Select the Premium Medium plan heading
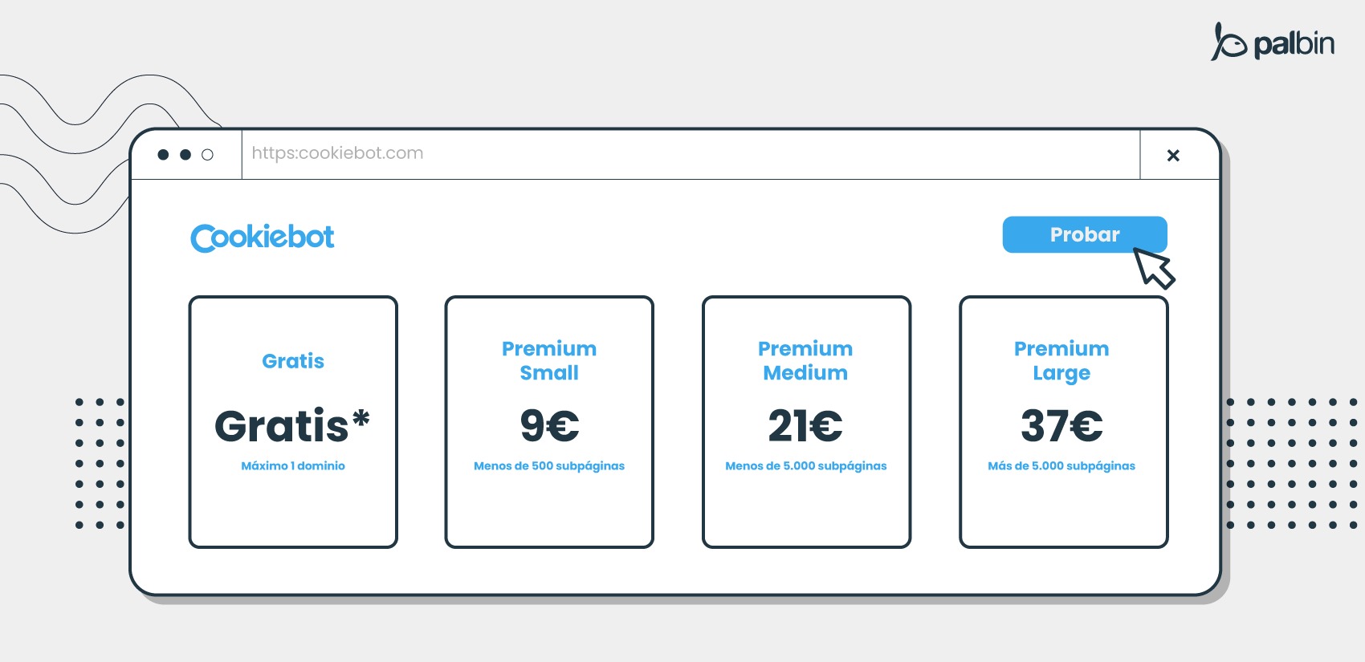 click(x=805, y=361)
